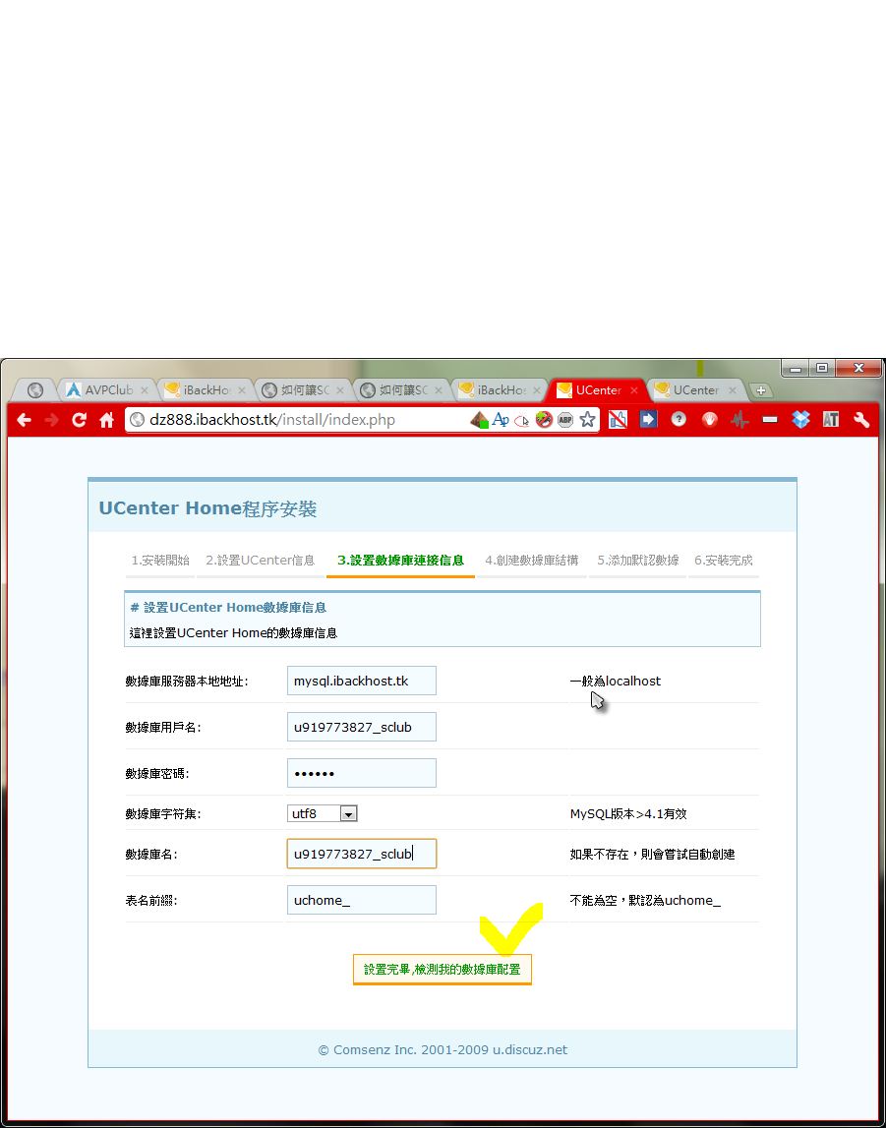886x1128 pixels.
Task: Click the check database configuration submit button
Action: click(442, 970)
